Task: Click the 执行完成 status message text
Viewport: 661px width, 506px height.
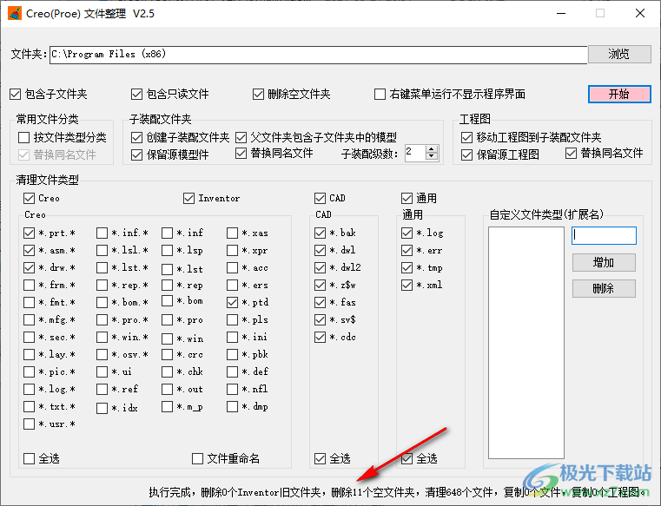Action: coord(398,492)
